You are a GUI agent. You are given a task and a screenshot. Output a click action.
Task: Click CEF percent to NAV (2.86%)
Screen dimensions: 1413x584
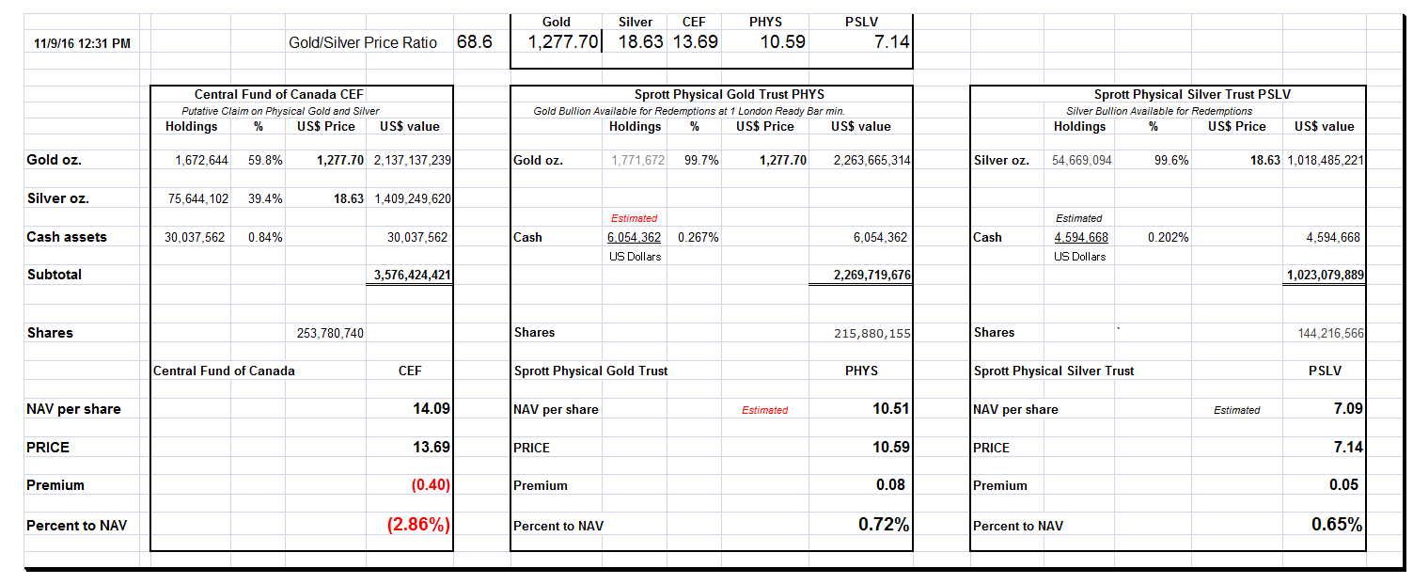coord(418,525)
